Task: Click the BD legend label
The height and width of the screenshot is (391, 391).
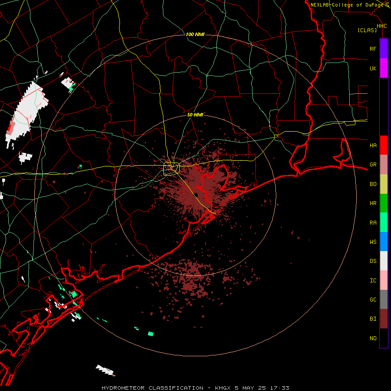Action: coord(373,184)
